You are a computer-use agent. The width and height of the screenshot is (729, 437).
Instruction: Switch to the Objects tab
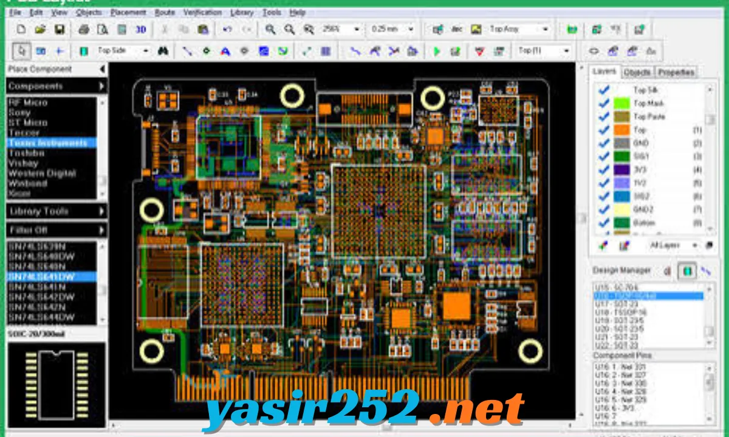click(637, 72)
